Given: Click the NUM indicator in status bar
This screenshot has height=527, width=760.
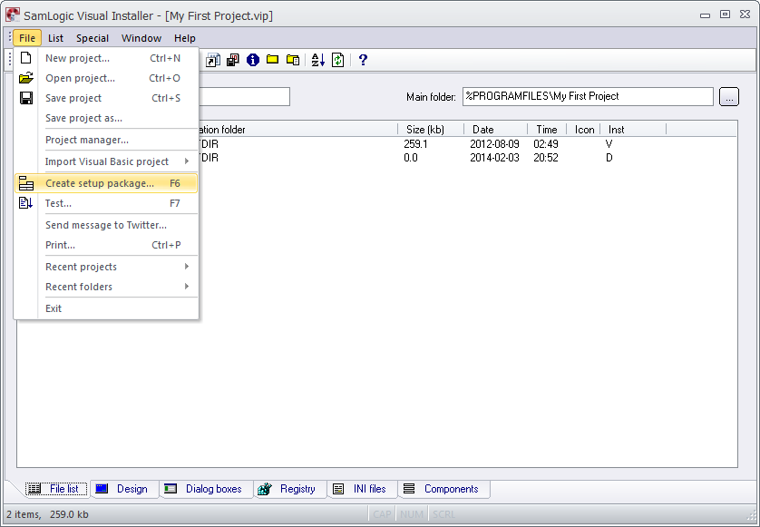Looking at the screenshot, I should pyautogui.click(x=412, y=514).
